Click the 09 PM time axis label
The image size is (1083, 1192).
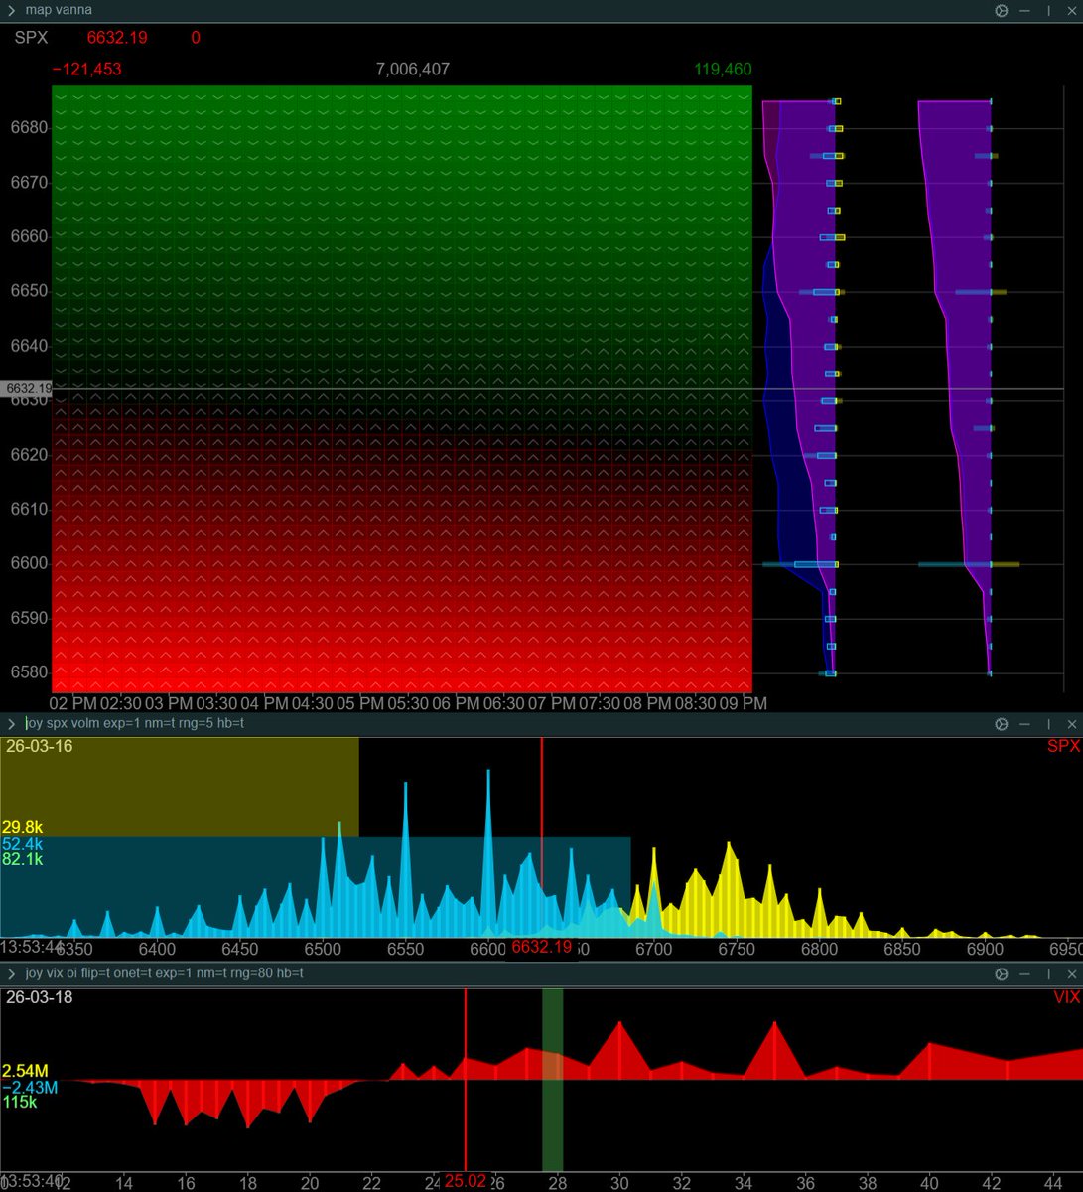[743, 703]
